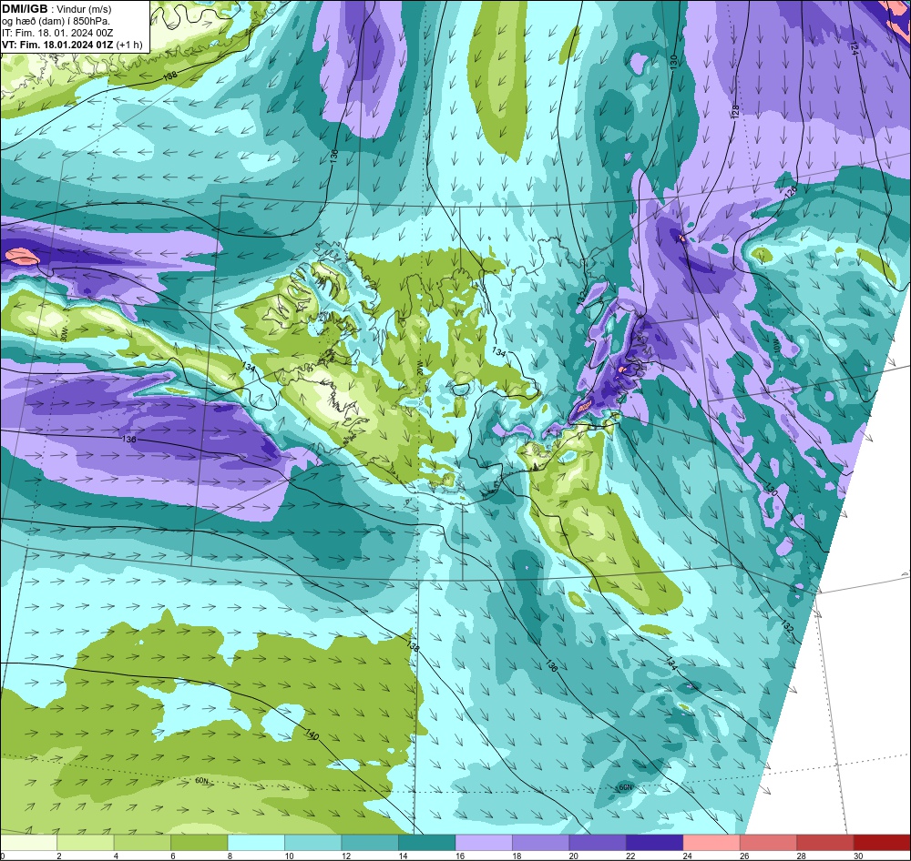Choose the 28–30 m/s red legend swatch
Image resolution: width=911 pixels, height=861 pixels.
click(x=825, y=843)
